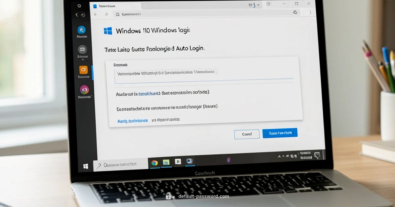The image size is (395, 207).
Task: Open Chrome from the taskbar
Action: click(155, 162)
